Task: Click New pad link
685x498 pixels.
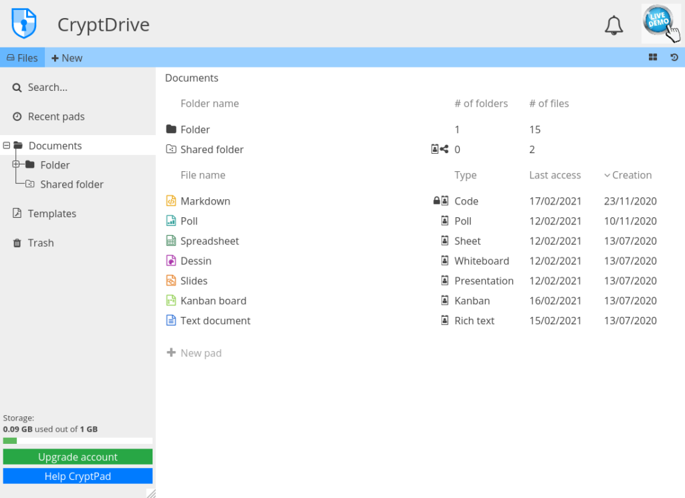Action: coord(201,353)
